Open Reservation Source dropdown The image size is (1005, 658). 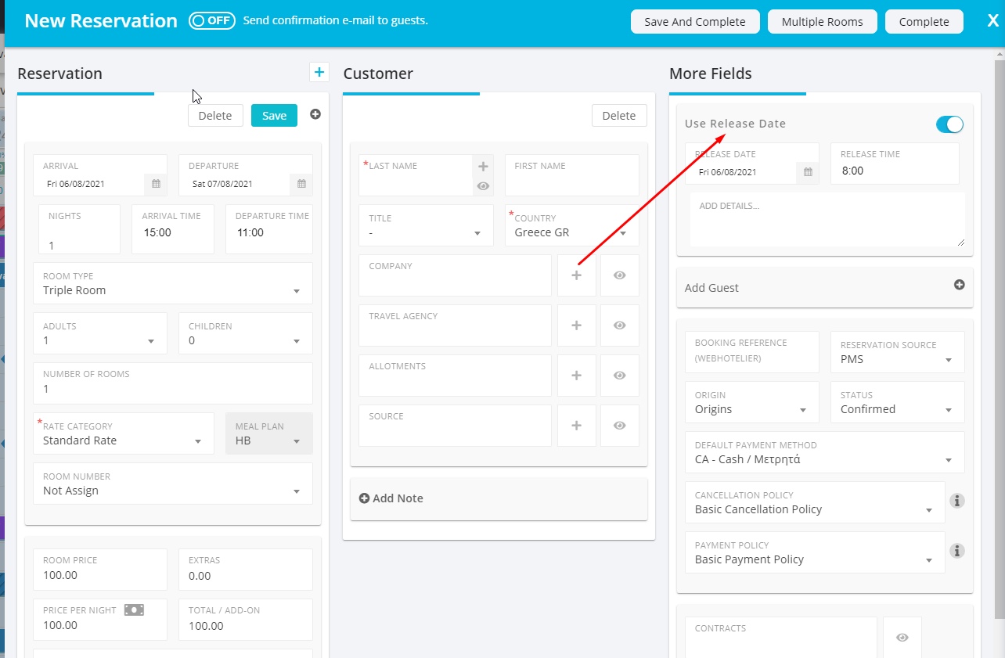click(898, 352)
